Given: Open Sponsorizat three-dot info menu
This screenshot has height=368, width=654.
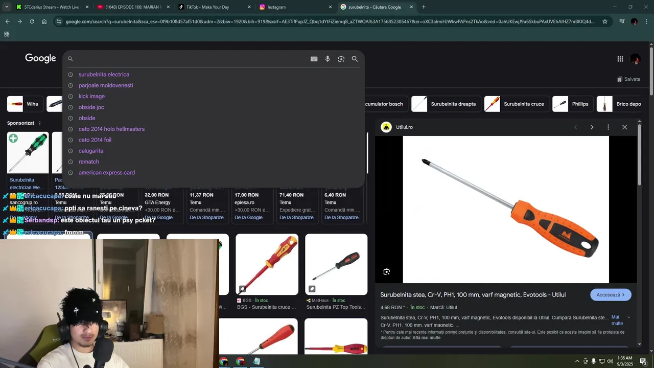Looking at the screenshot, I should (x=40, y=123).
